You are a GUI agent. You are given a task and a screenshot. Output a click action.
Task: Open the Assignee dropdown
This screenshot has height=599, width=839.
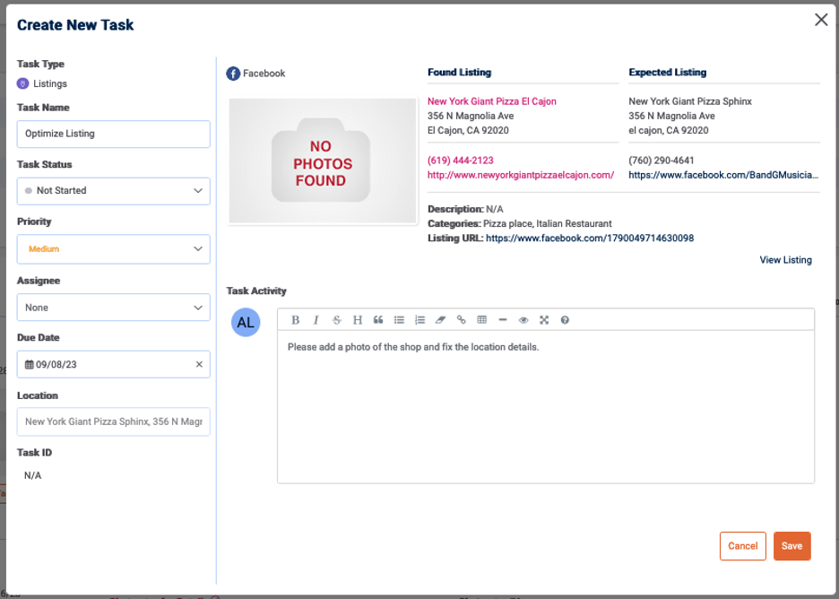click(113, 308)
